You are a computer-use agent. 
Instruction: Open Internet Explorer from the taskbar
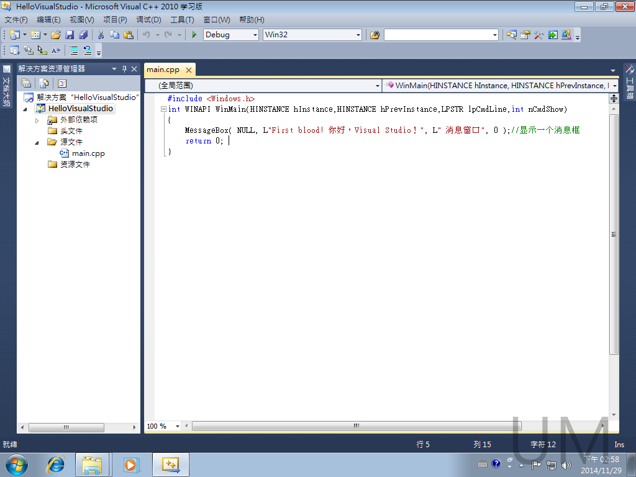(x=55, y=465)
